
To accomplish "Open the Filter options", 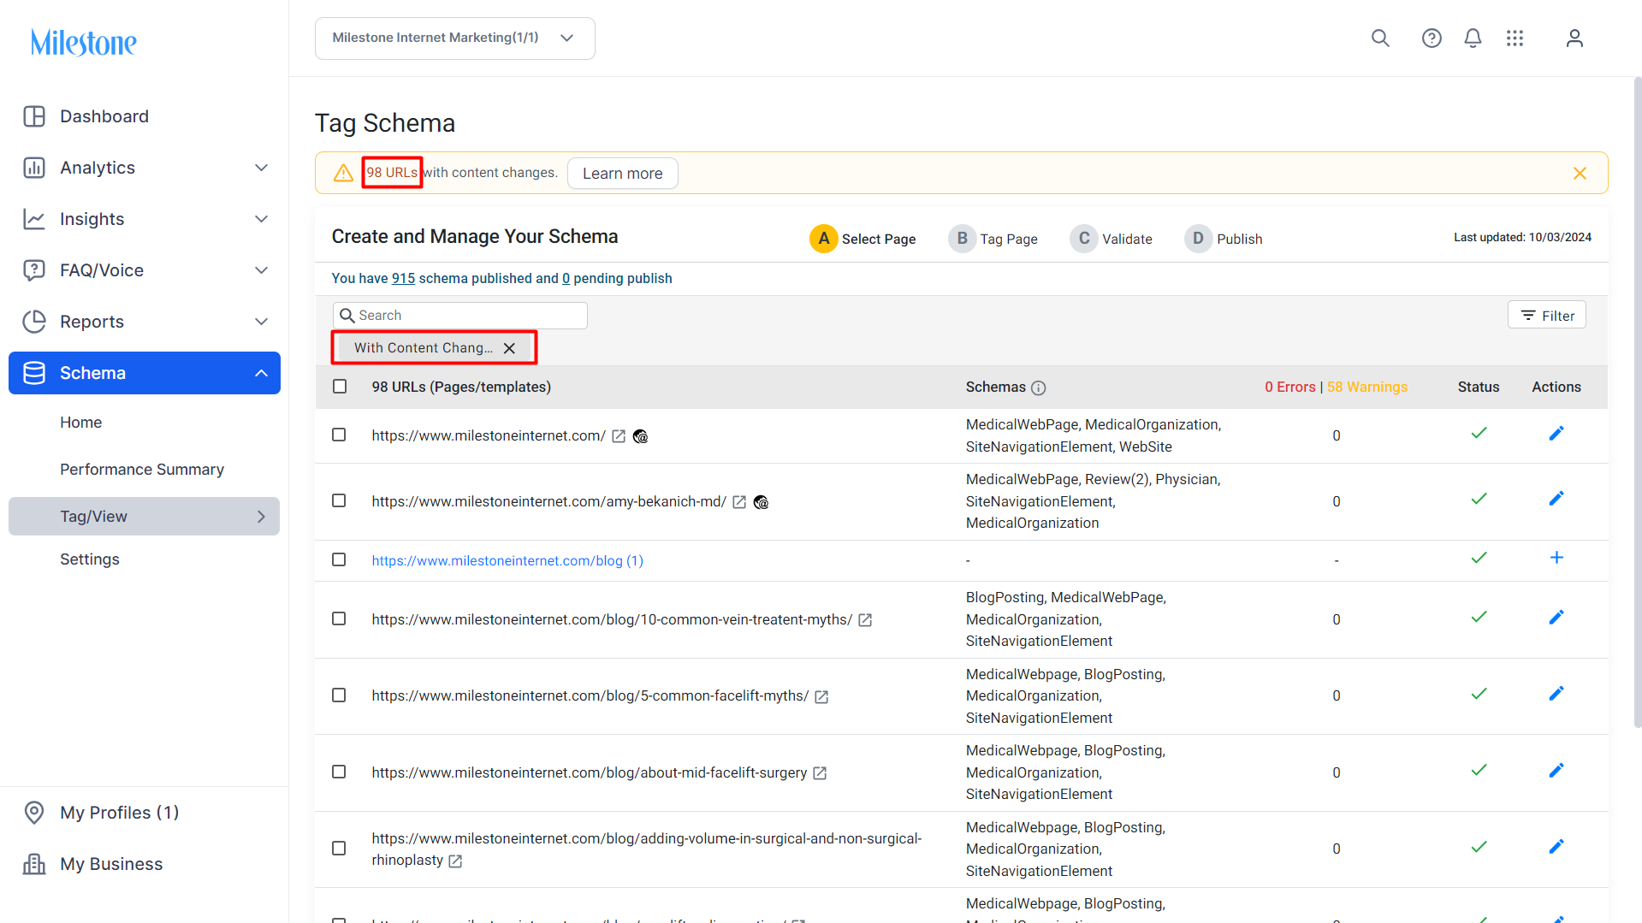I will point(1547,316).
